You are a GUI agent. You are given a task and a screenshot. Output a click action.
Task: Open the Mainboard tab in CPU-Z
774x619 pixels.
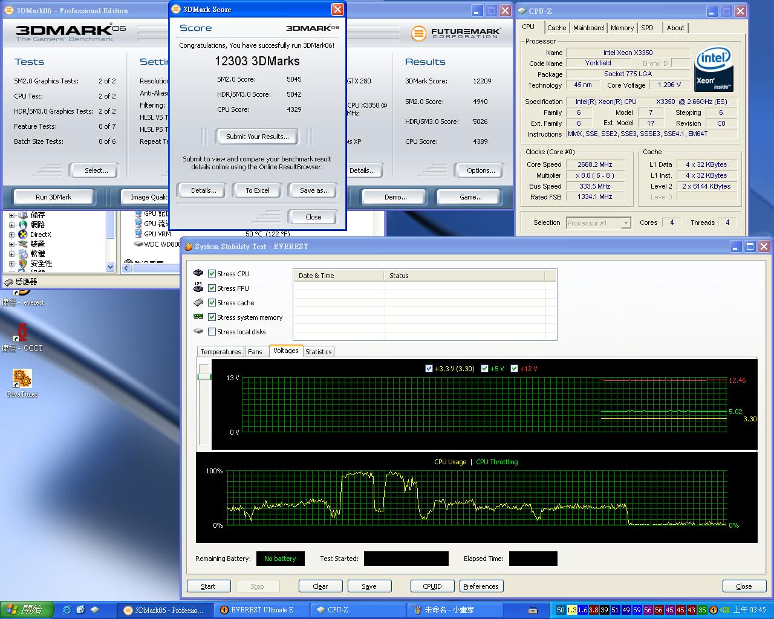[588, 28]
